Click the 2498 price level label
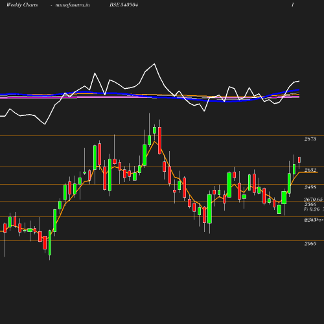The image size is (324, 324). point(310,187)
